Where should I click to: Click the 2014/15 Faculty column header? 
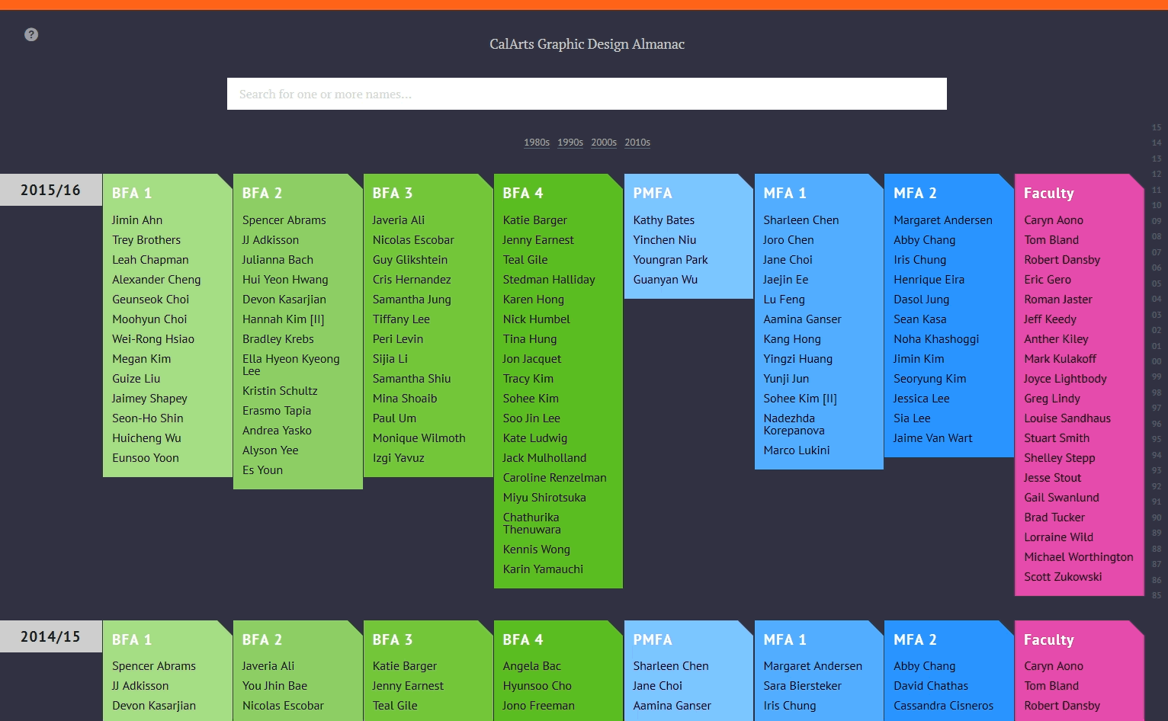(1049, 639)
